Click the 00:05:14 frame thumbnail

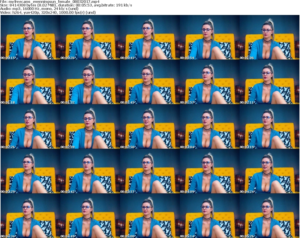coord(209,216)
